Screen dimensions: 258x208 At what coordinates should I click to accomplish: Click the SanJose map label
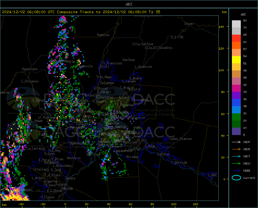coord(128,60)
